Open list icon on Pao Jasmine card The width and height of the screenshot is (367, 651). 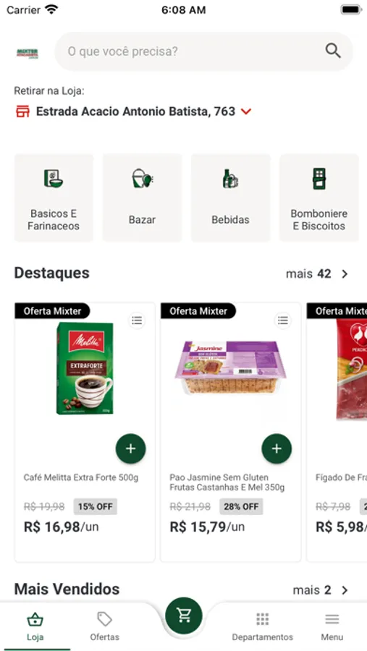pyautogui.click(x=283, y=320)
